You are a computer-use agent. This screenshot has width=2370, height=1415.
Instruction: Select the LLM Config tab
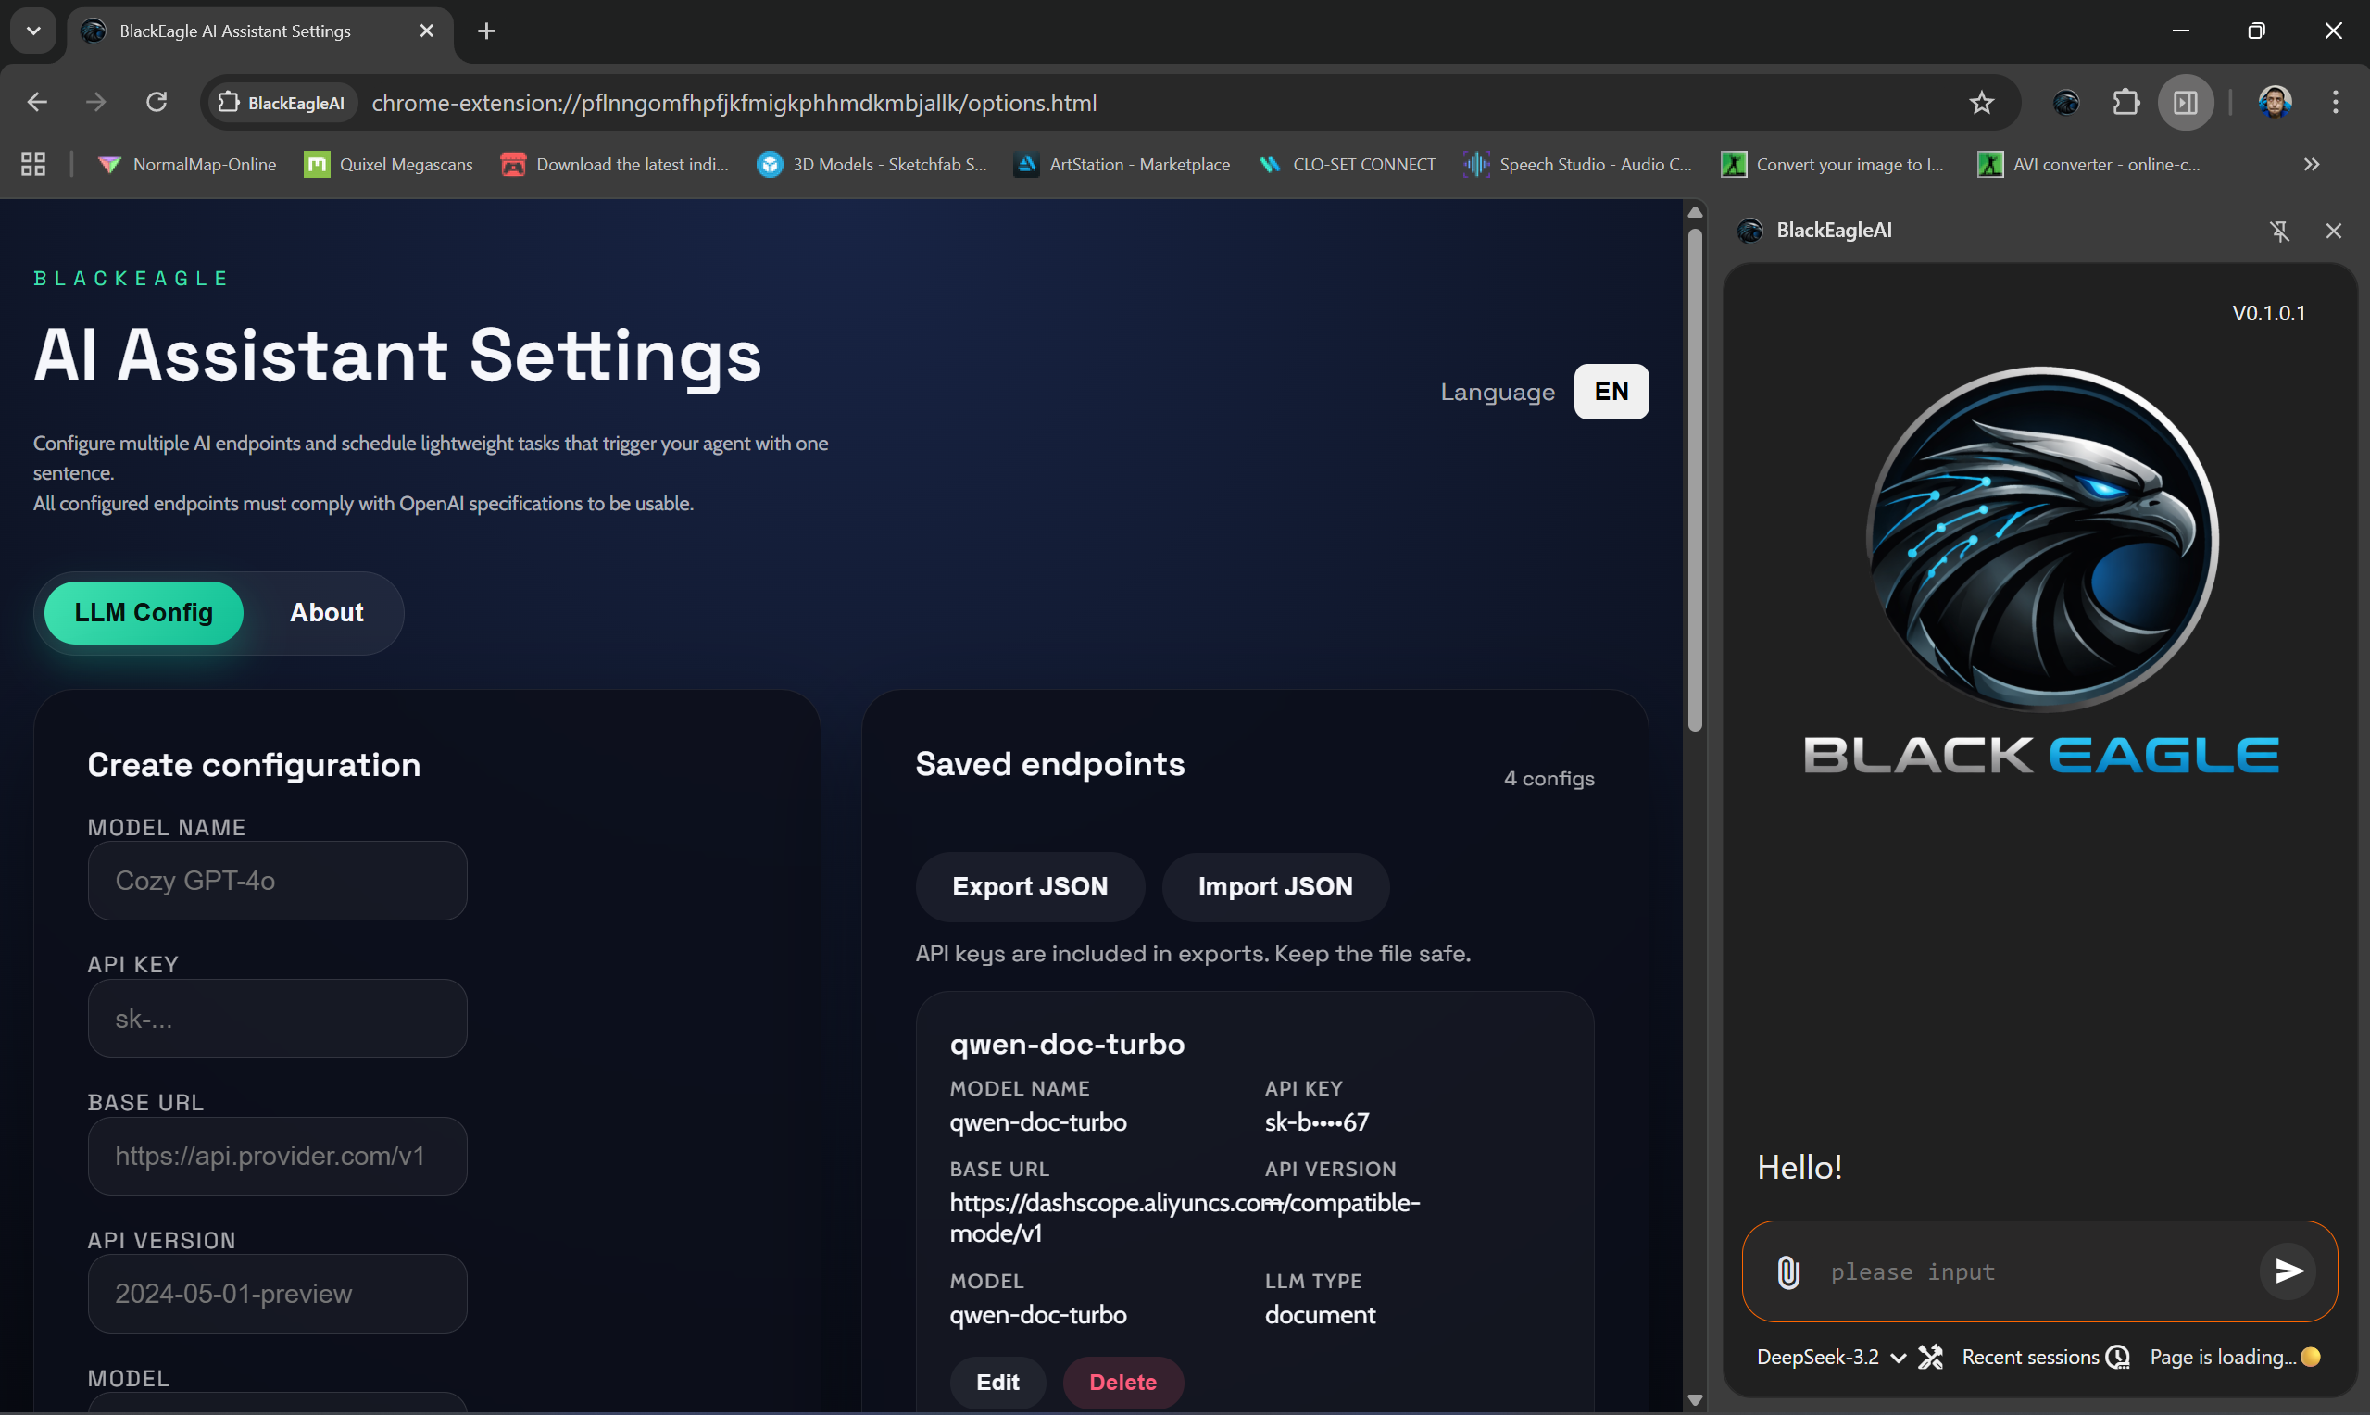pos(143,612)
